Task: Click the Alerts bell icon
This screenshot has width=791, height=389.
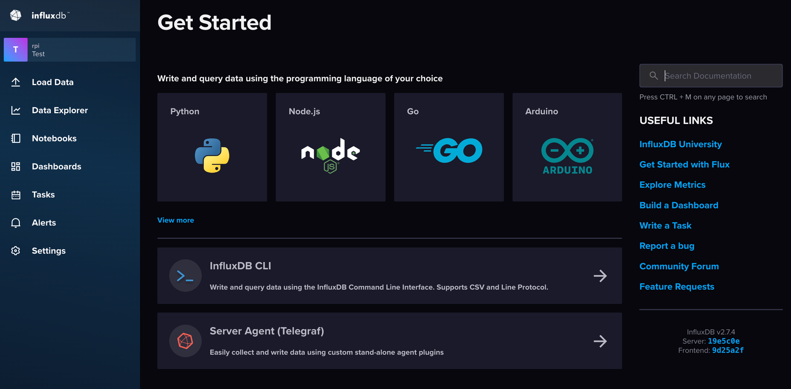Action: 16,223
